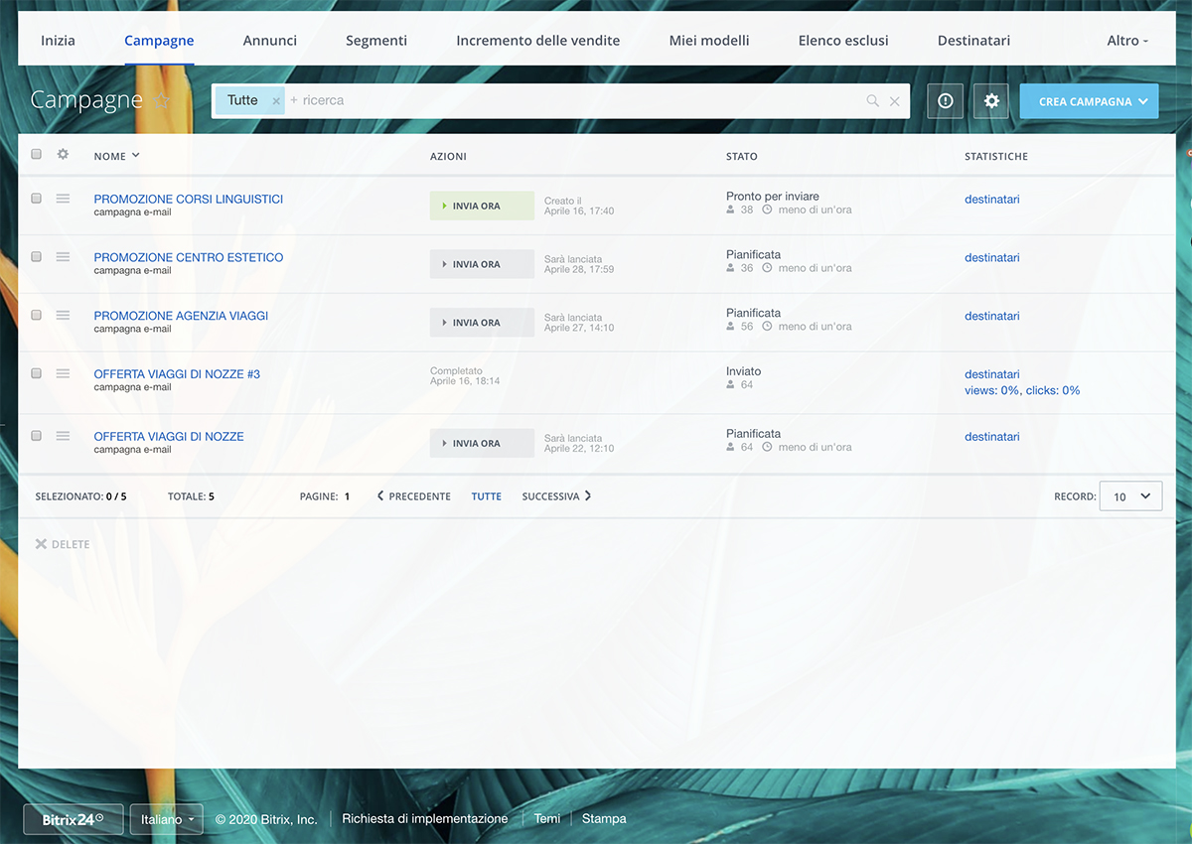This screenshot has height=844, width=1192.
Task: Check the checkbox of the OFFERTA VIAGGI DI NOZZE row scheduled April 22
Action: [x=37, y=436]
